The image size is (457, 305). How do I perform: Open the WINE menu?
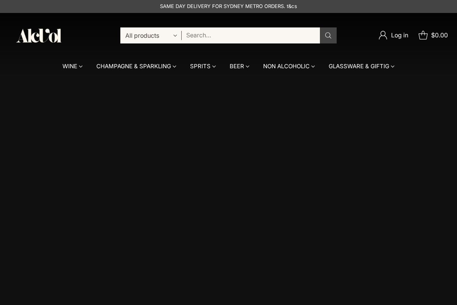[x=70, y=66]
